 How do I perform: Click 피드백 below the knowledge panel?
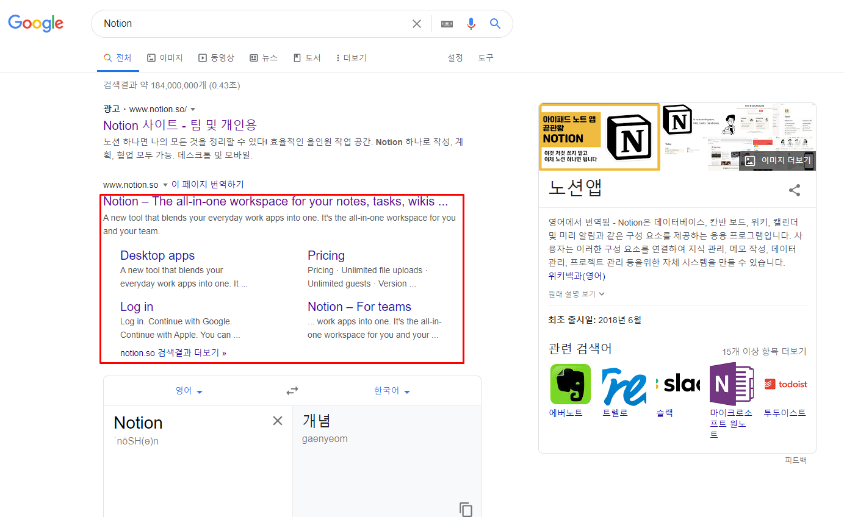(796, 460)
